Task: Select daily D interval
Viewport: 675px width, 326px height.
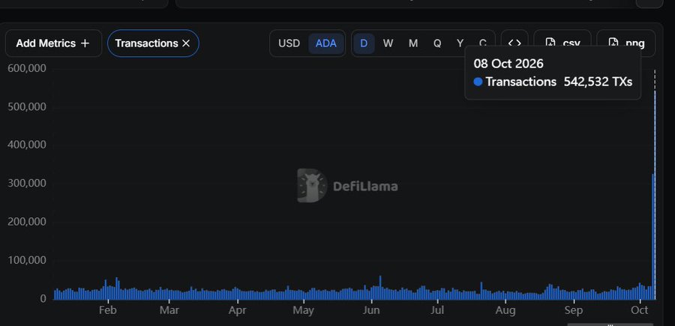Action: pyautogui.click(x=364, y=43)
